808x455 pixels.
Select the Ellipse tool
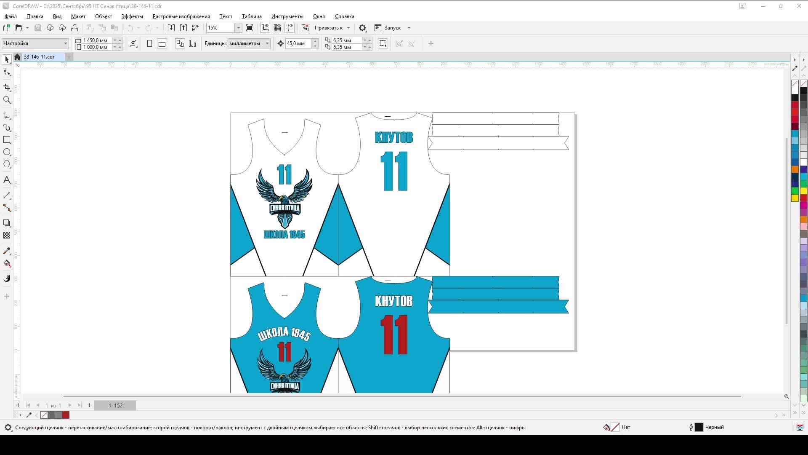pos(7,152)
